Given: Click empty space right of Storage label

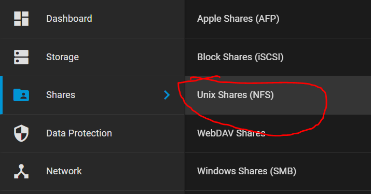Looking at the screenshot, I should coord(130,57).
